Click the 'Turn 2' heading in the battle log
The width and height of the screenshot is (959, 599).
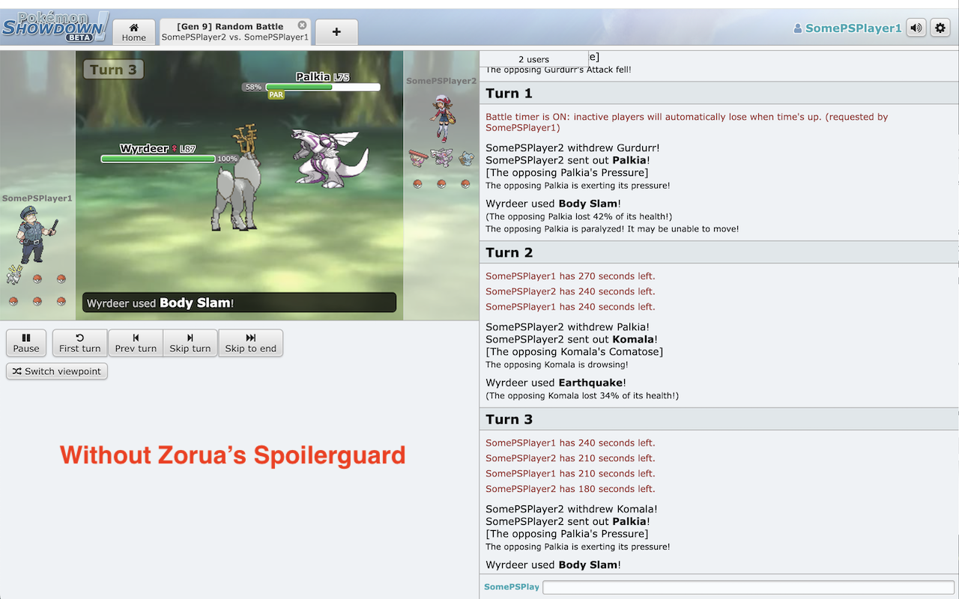(509, 253)
